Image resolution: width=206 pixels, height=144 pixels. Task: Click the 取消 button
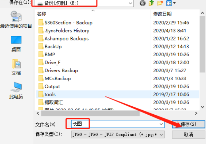(188, 135)
